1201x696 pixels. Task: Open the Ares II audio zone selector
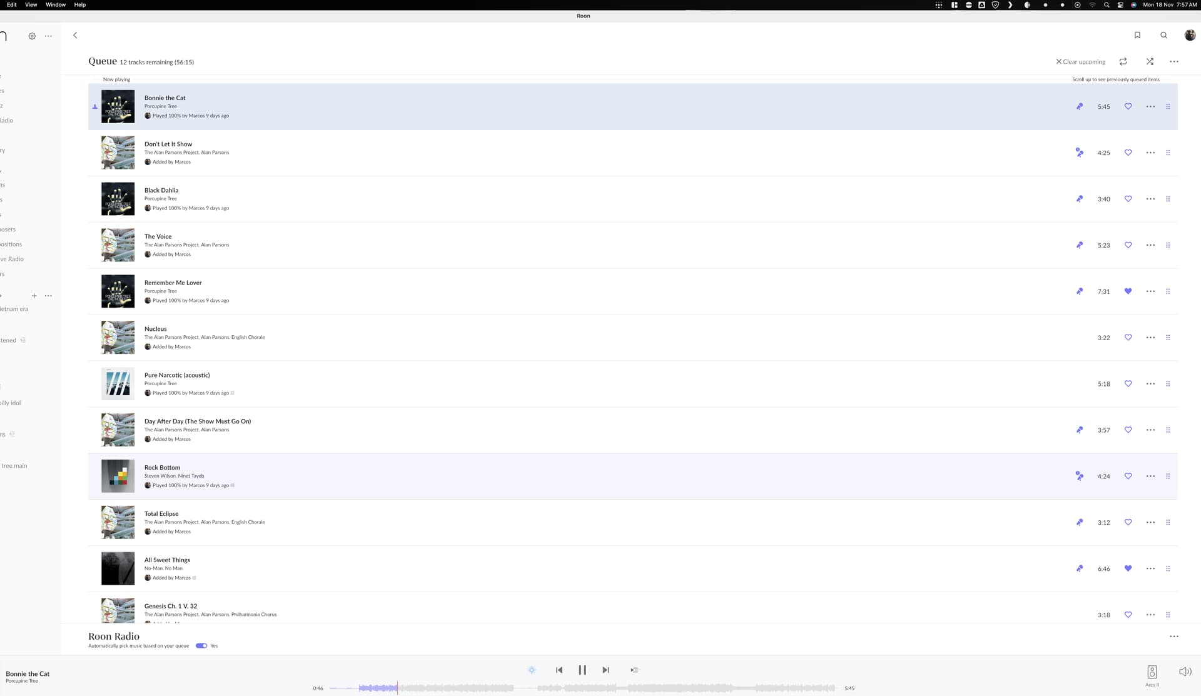pyautogui.click(x=1152, y=675)
